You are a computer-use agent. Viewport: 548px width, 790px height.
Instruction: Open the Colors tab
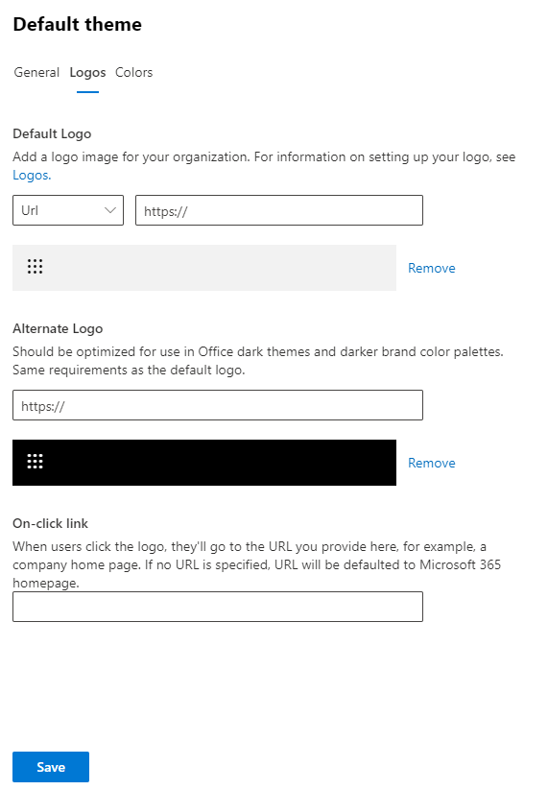pyautogui.click(x=134, y=73)
